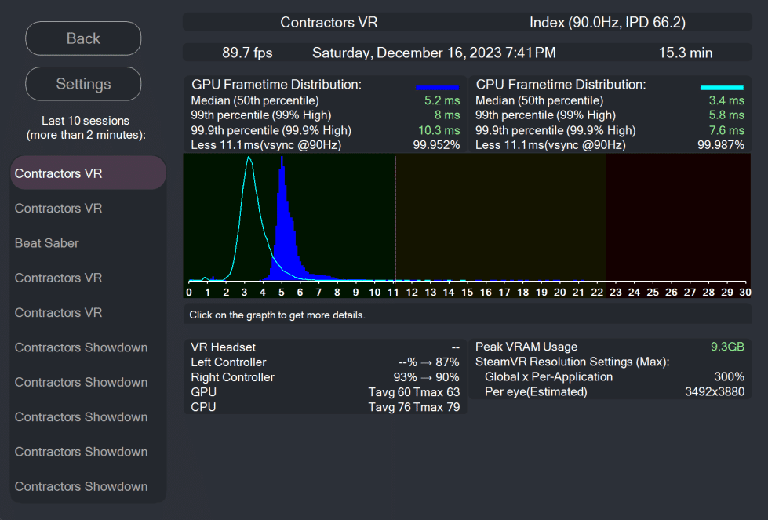Click the Peak VRAM Usage value
768x520 pixels.
(727, 347)
